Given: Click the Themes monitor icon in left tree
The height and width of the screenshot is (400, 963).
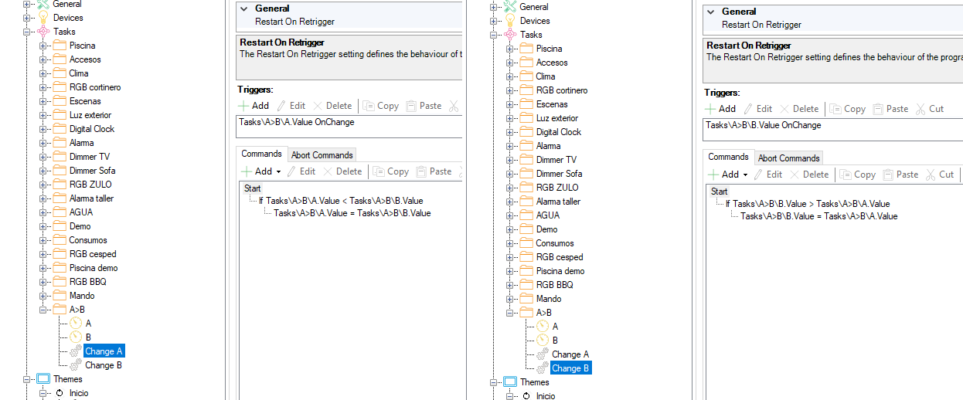Looking at the screenshot, I should pyautogui.click(x=43, y=379).
